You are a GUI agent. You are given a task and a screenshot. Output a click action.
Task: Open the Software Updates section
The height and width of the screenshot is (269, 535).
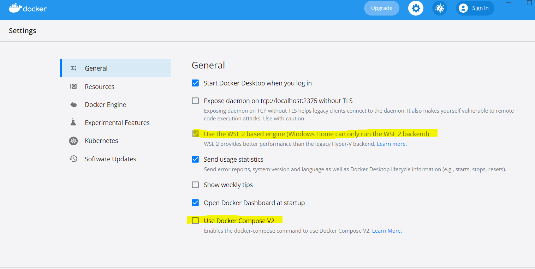click(115, 159)
